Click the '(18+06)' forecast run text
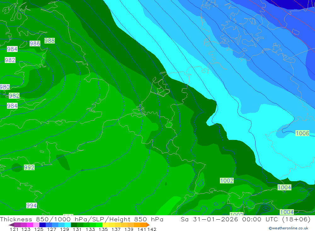The image size is (315, 231). (296, 219)
